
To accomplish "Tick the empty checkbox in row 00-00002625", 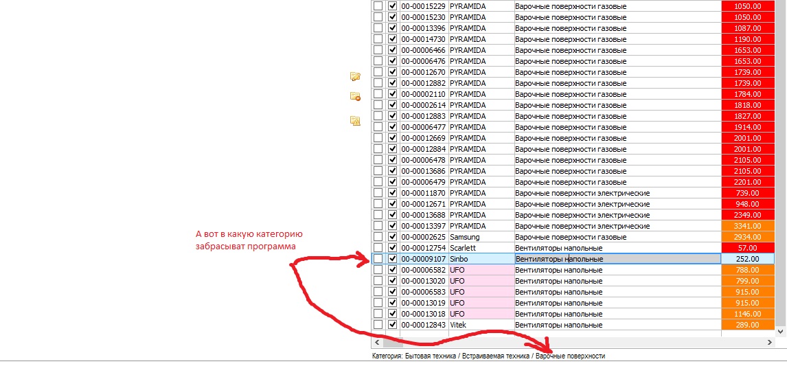I will point(378,237).
